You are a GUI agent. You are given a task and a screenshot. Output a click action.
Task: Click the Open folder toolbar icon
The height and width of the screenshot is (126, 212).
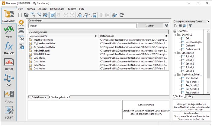click(26, 15)
